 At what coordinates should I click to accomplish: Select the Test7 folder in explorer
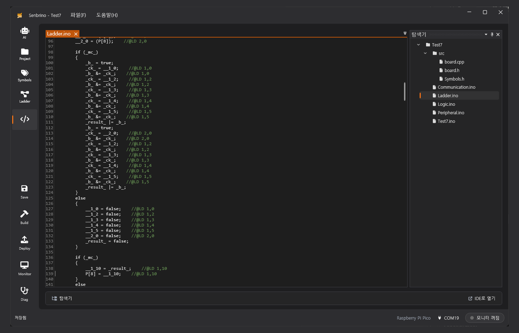coord(437,45)
